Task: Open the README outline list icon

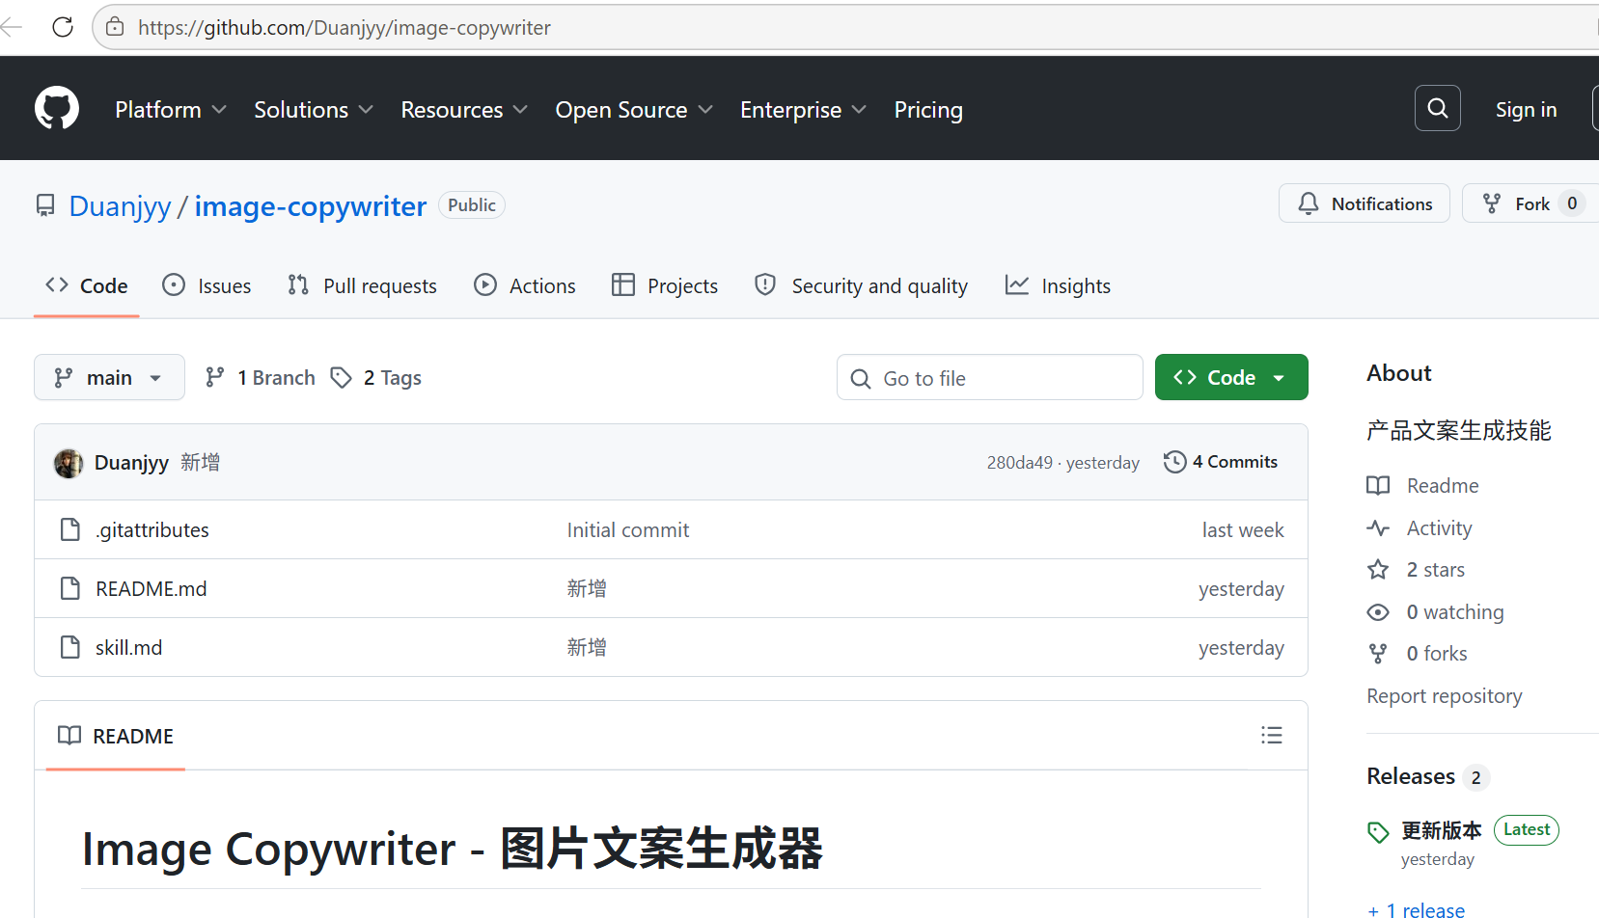Action: click(1272, 736)
